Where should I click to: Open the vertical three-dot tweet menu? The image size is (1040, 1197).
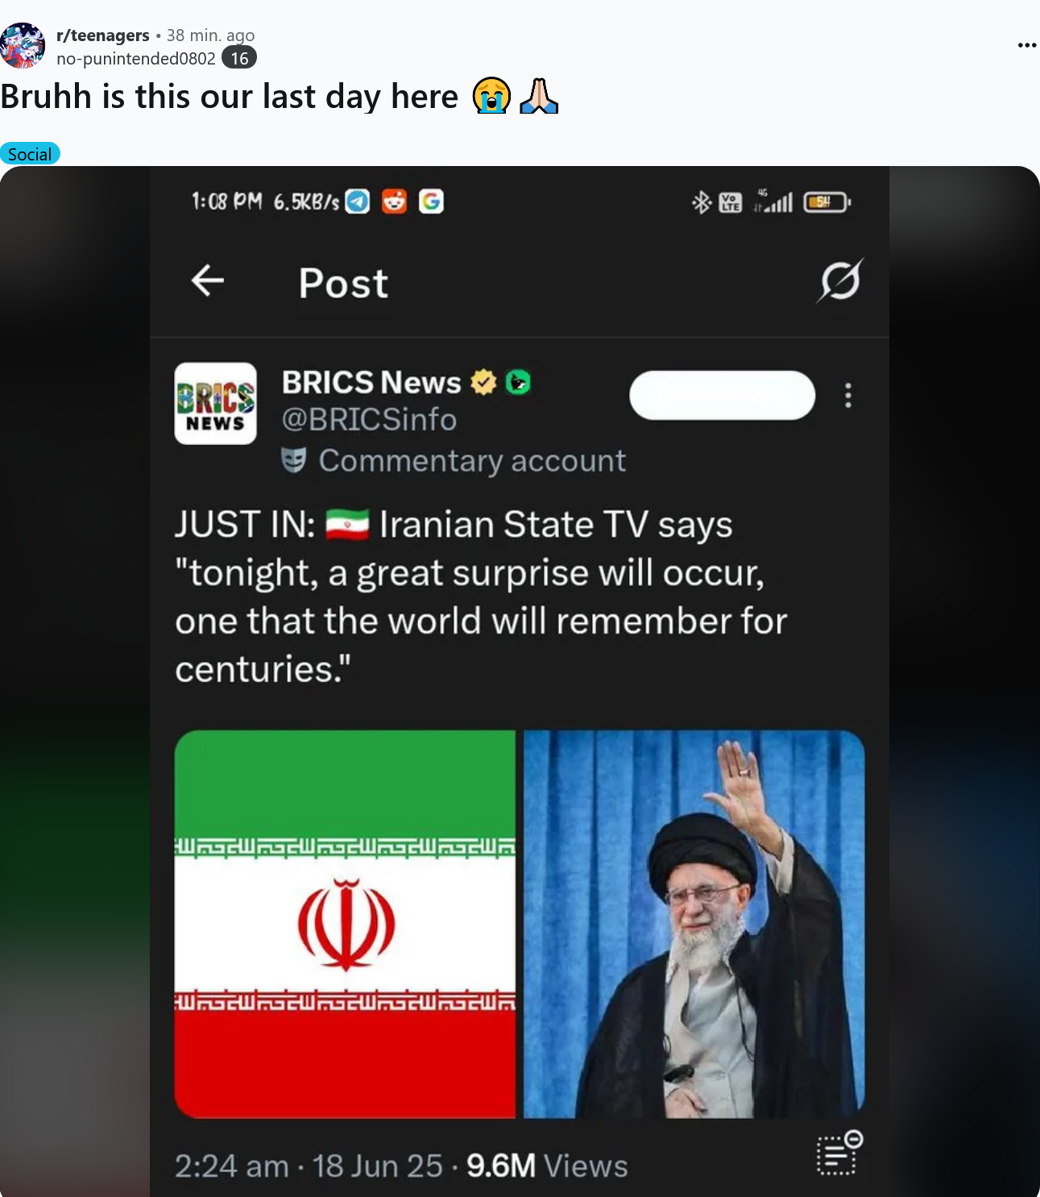pos(847,395)
